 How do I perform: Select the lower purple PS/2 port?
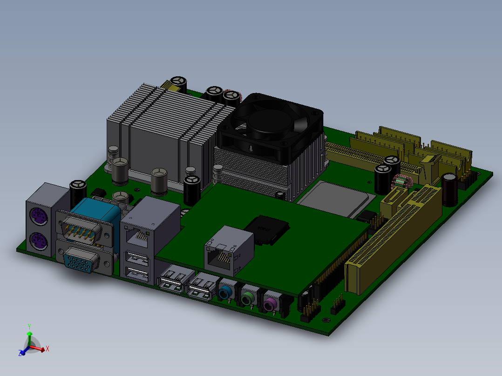38,241
